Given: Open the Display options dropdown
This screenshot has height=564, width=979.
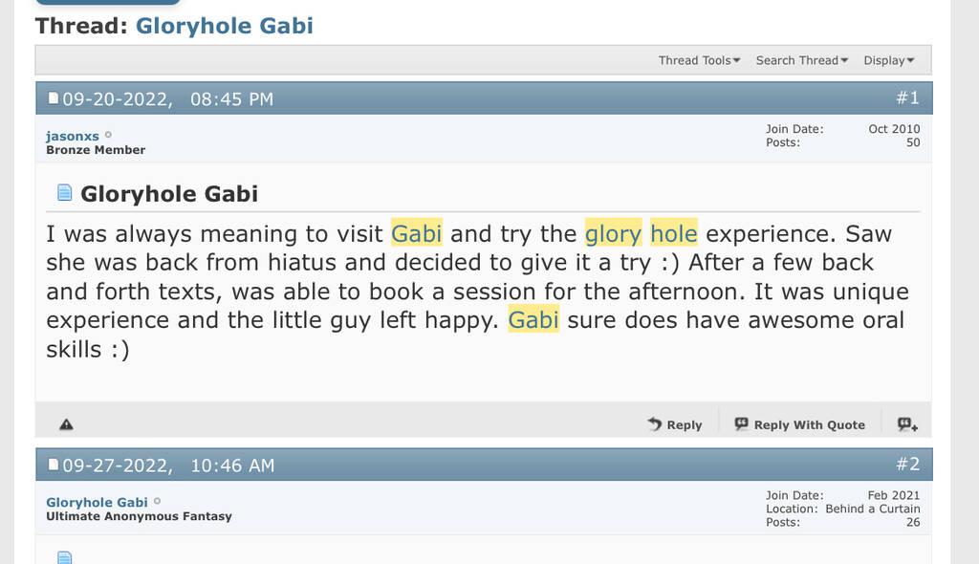Looking at the screenshot, I should point(889,60).
